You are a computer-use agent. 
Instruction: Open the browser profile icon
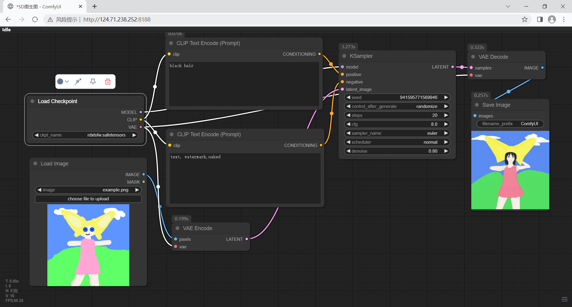coord(552,19)
